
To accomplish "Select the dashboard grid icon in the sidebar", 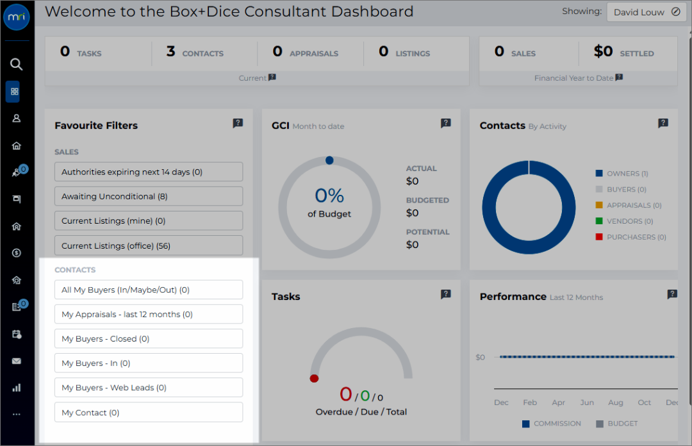I will click(15, 92).
